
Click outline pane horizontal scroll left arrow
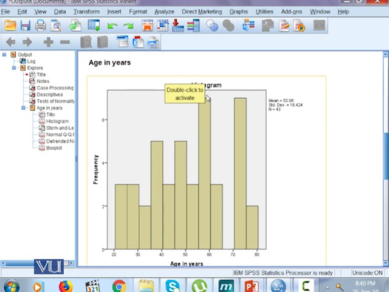(3, 263)
